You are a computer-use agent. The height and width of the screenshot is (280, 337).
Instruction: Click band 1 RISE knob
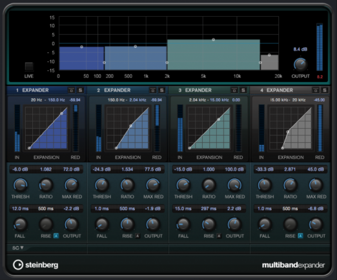[46, 224]
